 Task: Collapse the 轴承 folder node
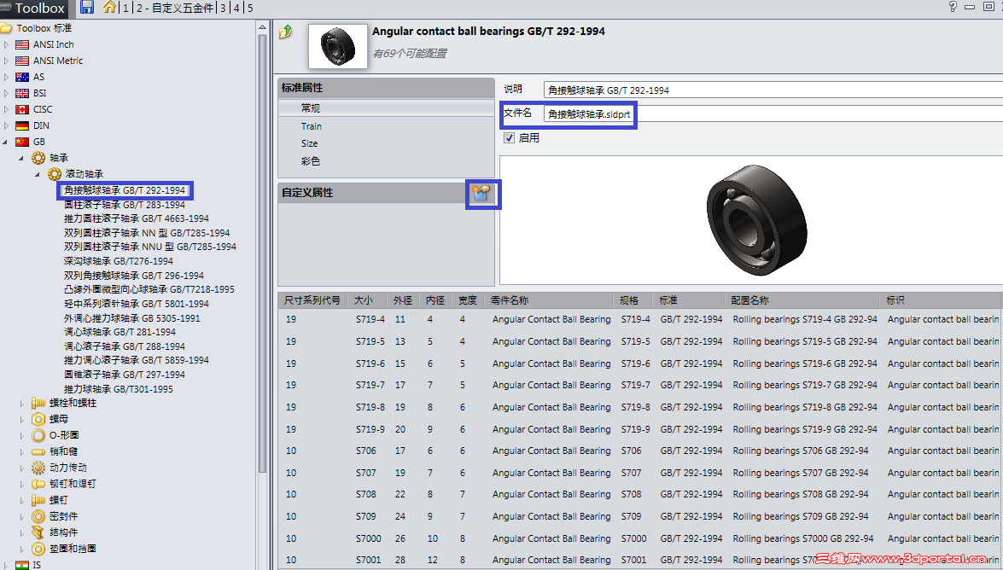(21, 158)
